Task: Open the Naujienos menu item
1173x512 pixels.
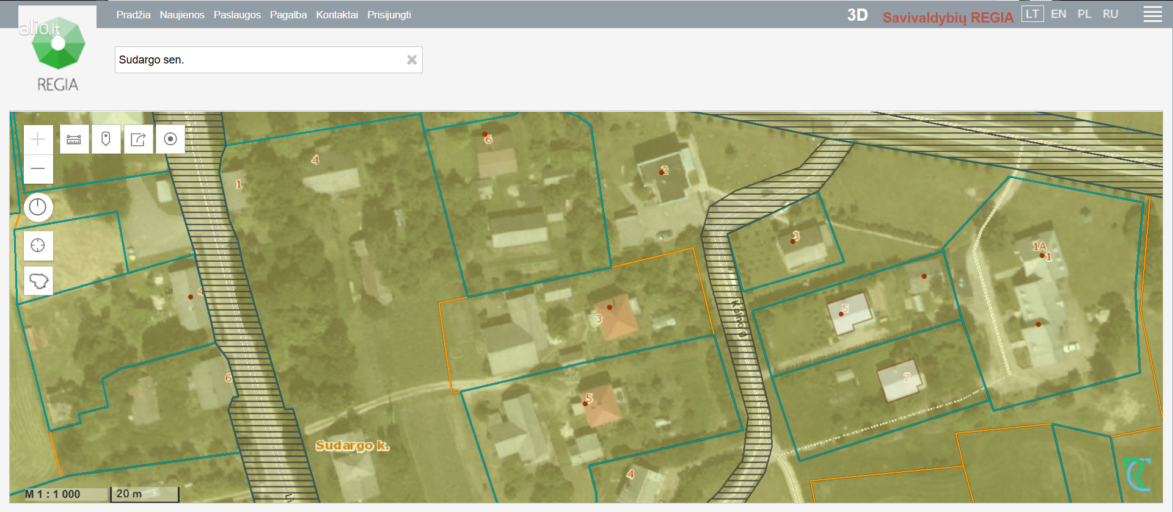Action: tap(182, 15)
